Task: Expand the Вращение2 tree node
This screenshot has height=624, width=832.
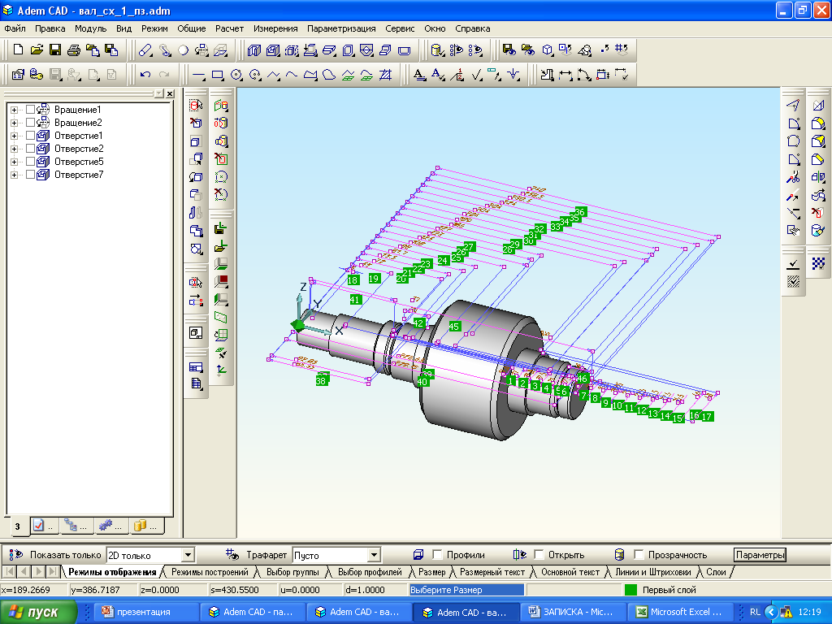Action: (15, 123)
